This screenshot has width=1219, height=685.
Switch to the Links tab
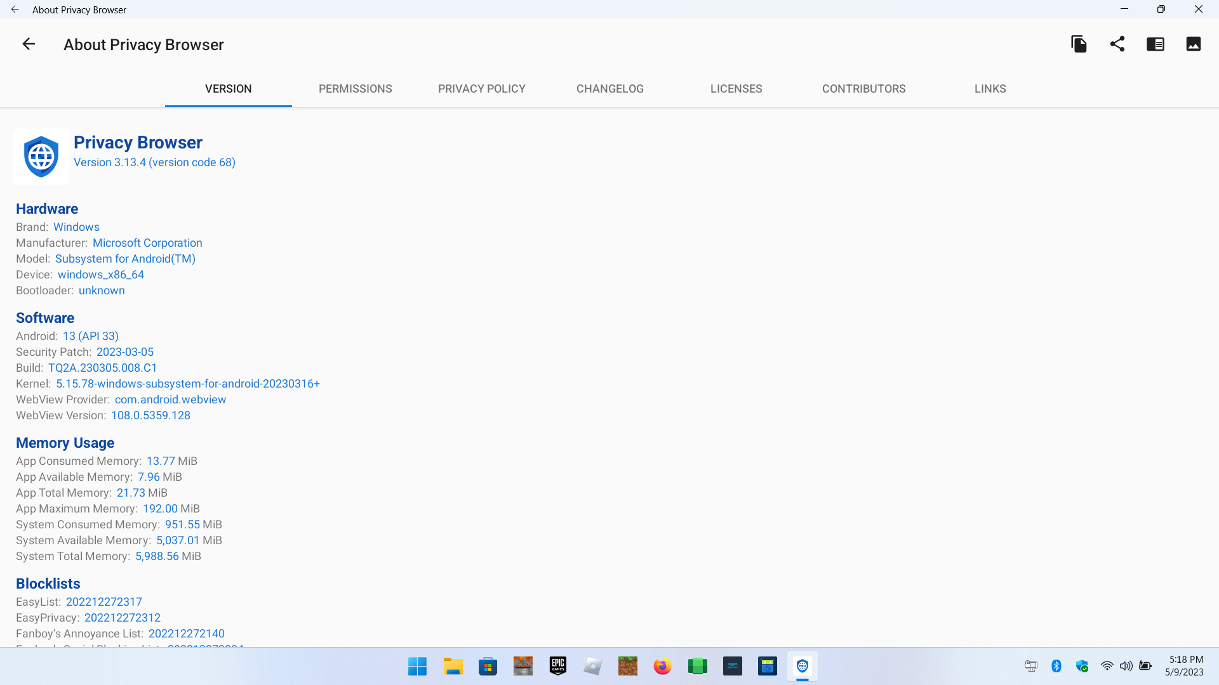point(990,89)
